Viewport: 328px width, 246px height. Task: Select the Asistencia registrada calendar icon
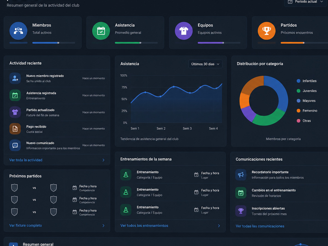[x=15, y=95]
